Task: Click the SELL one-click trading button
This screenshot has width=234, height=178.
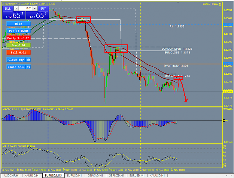Action: 8,9
